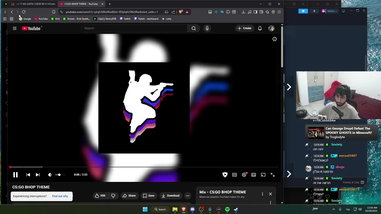Open YouTube account avatar menu

tap(271, 28)
